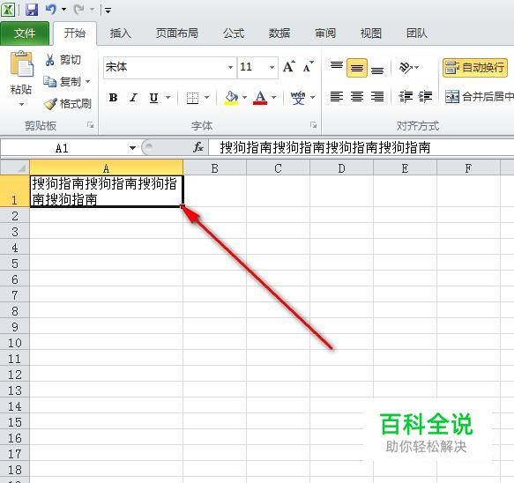The image size is (514, 483).
Task: Open the 文件 File tab
Action: pyautogui.click(x=25, y=33)
